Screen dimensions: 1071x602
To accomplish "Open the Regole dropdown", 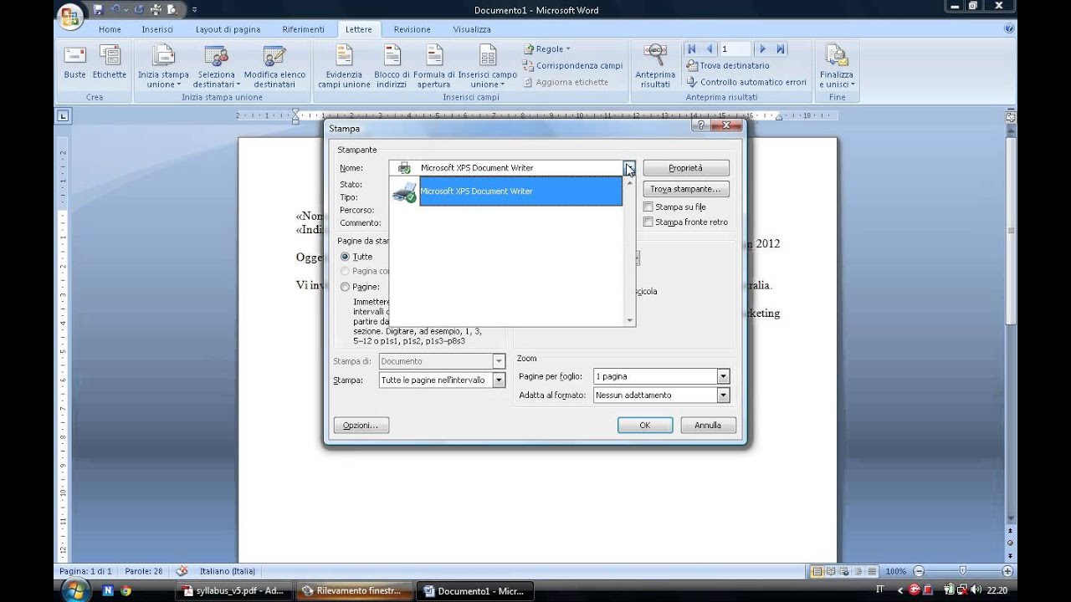I will 547,49.
